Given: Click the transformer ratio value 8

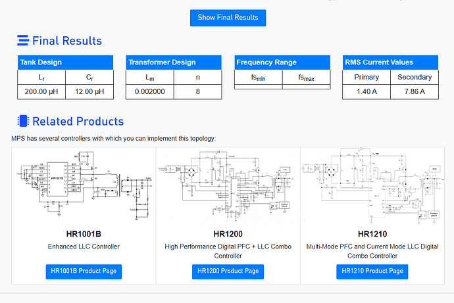Looking at the screenshot, I should coord(198,91).
